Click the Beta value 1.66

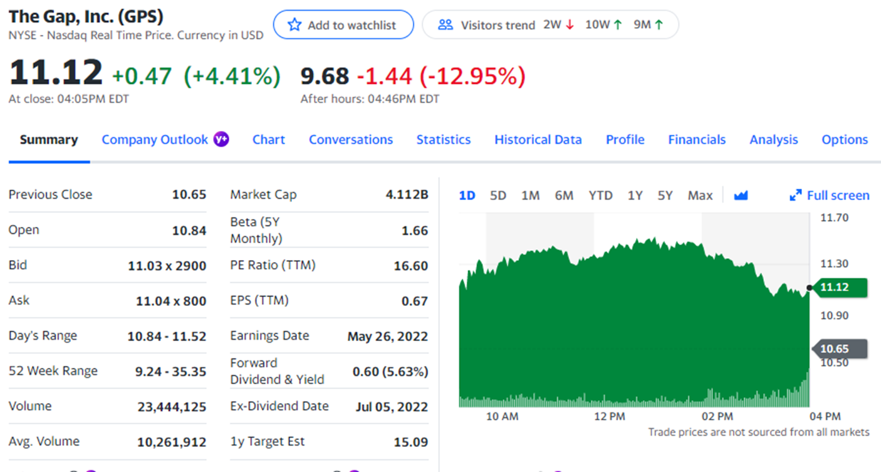pos(415,231)
